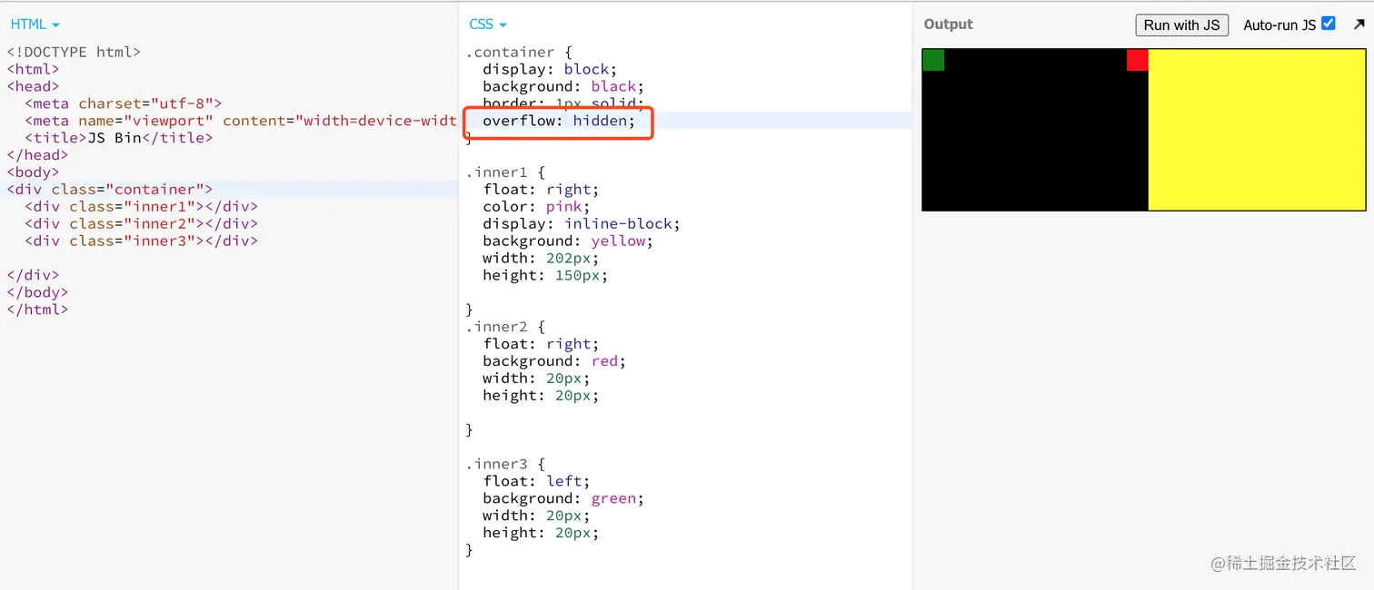Click the "display: inline-block;" CSS line

[x=582, y=223]
